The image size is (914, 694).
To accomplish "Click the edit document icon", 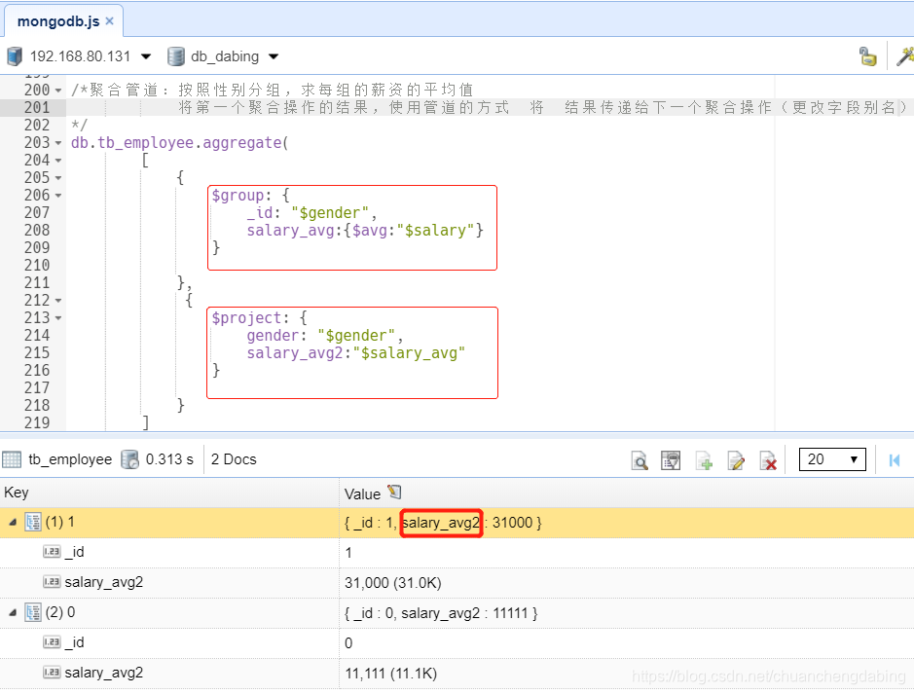I will click(x=736, y=461).
